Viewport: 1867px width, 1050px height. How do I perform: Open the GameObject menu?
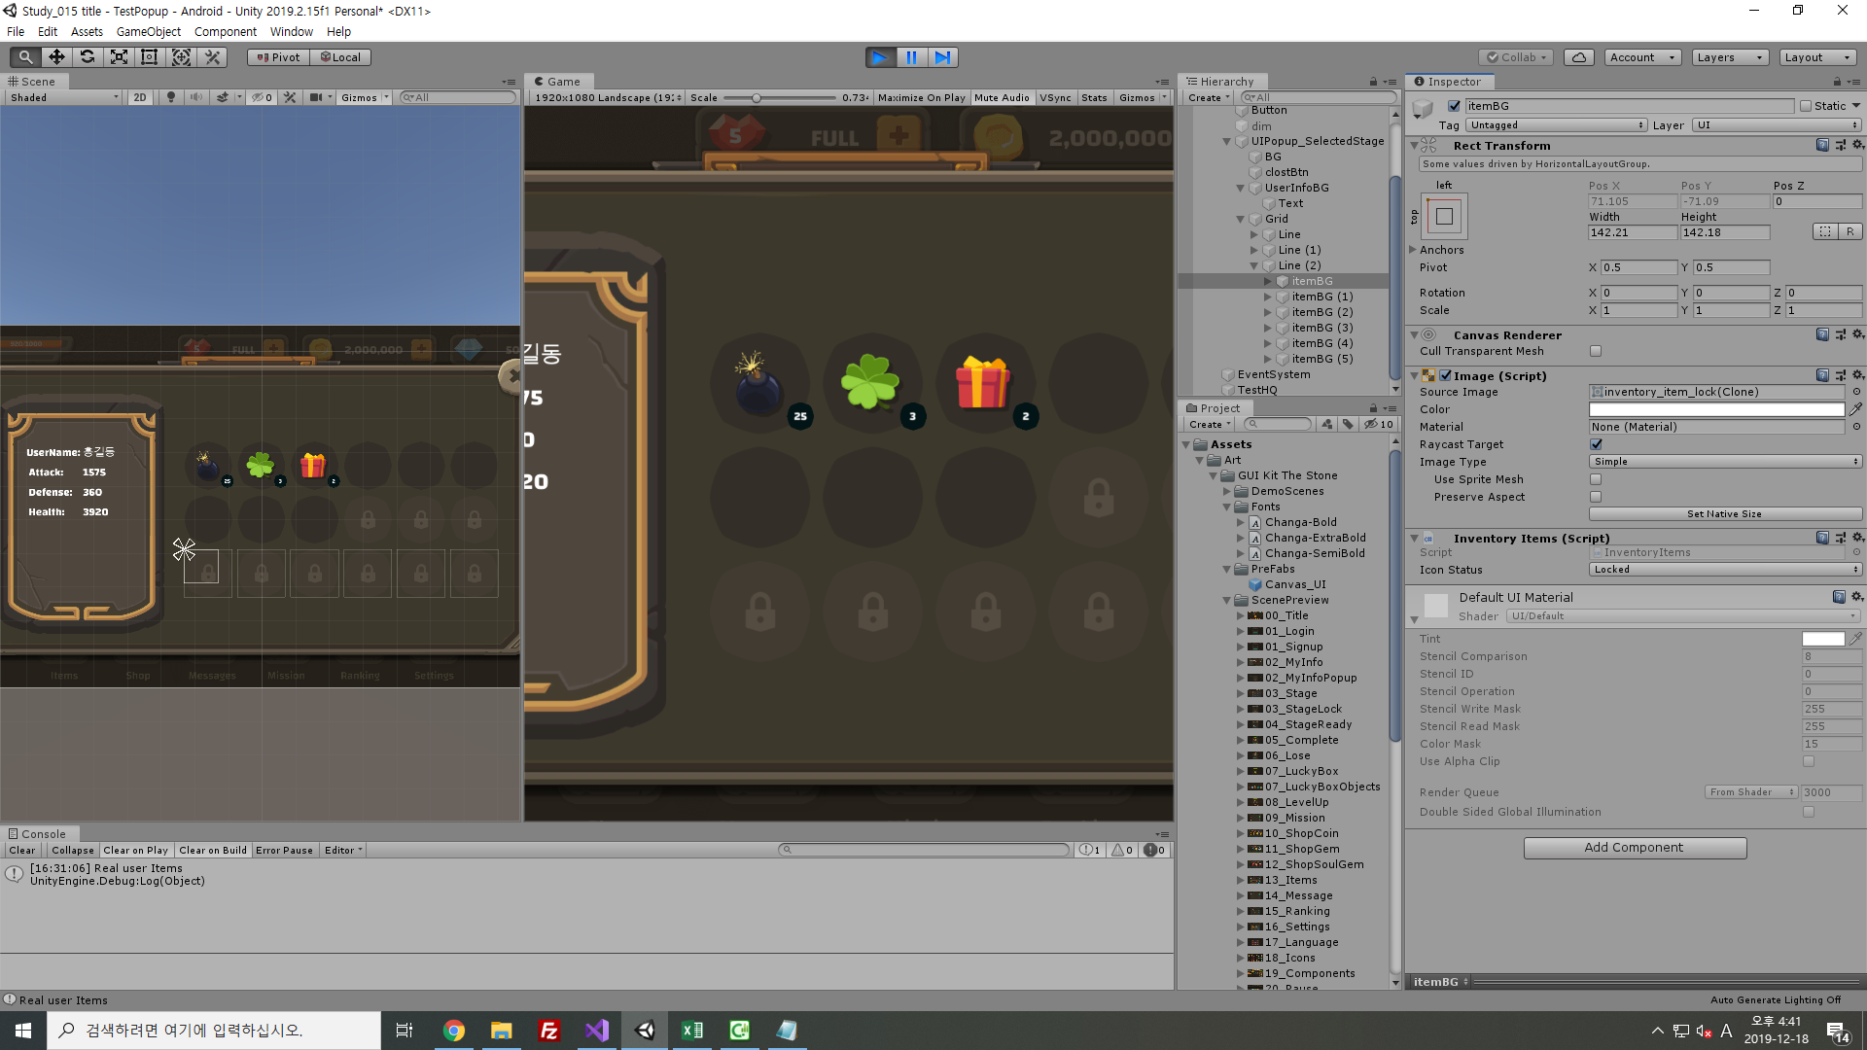148,31
